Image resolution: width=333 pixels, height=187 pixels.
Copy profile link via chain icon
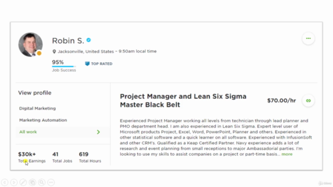point(308,101)
